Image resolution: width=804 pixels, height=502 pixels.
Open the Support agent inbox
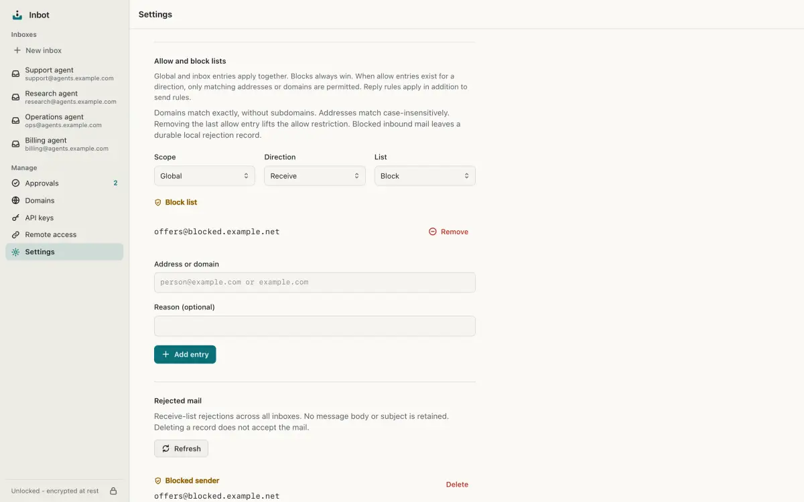tap(64, 74)
